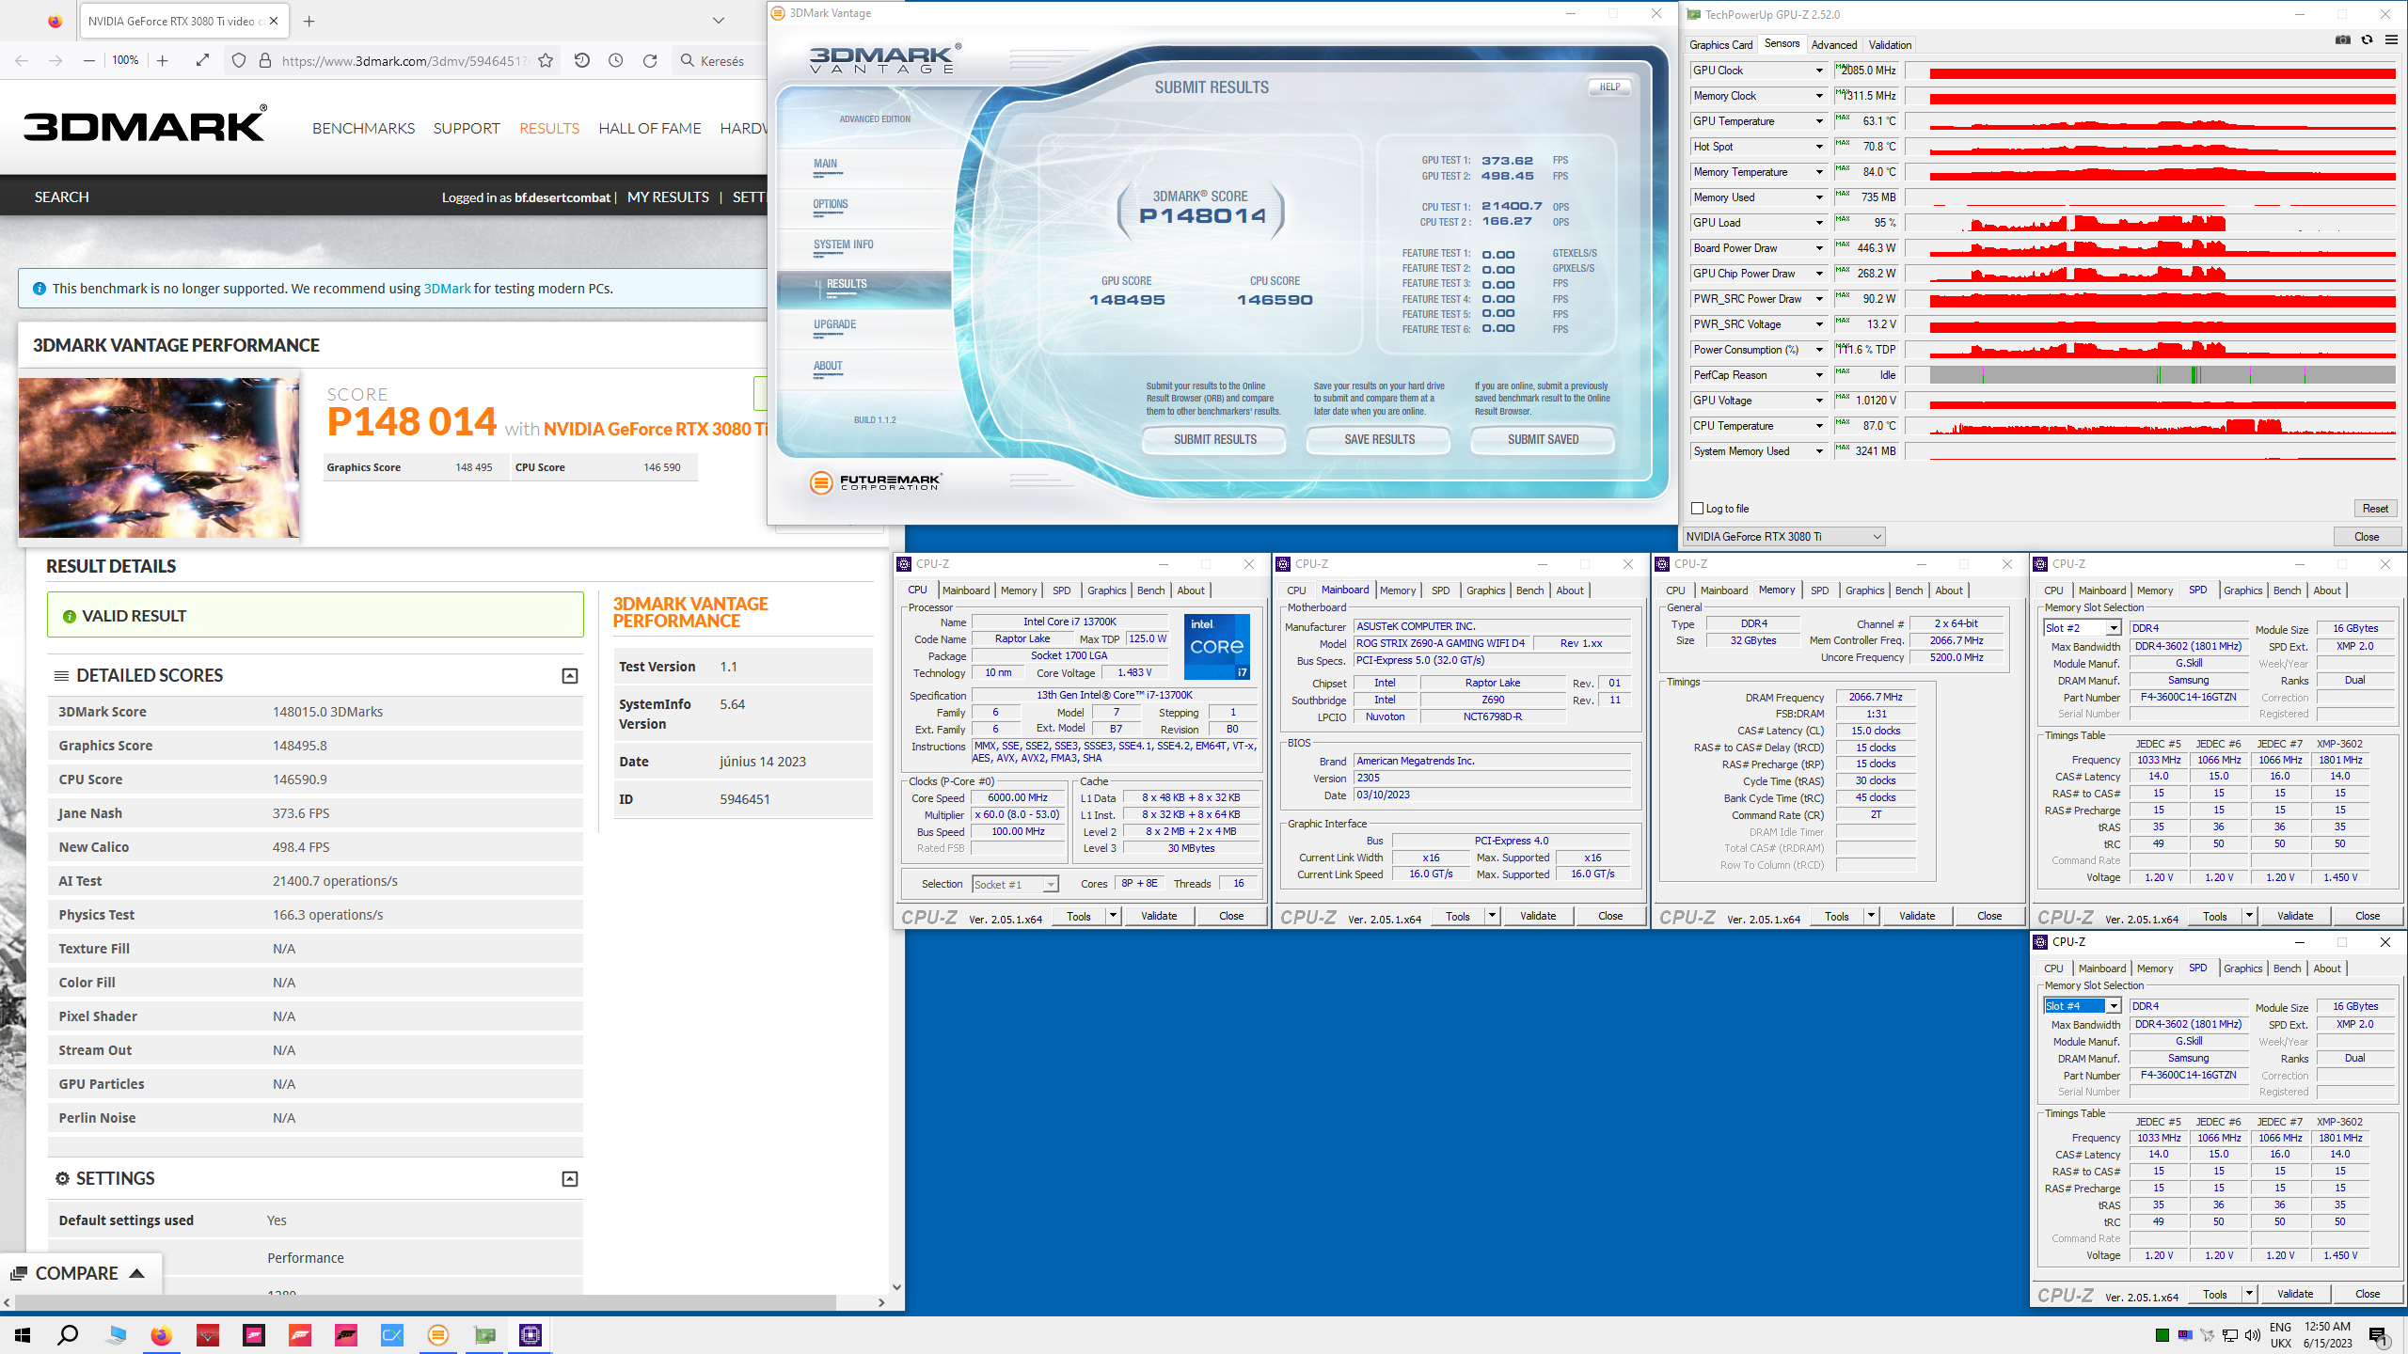Switch to Validation tab in GPU-Z

(1890, 45)
